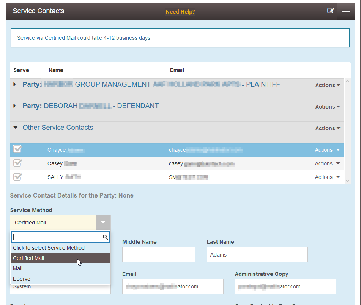Click the Service Method dropdown arrow

[x=103, y=223]
